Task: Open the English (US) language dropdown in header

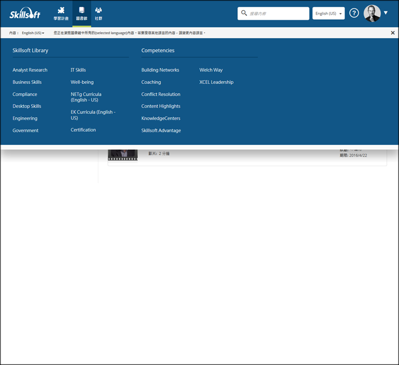Action: (328, 14)
